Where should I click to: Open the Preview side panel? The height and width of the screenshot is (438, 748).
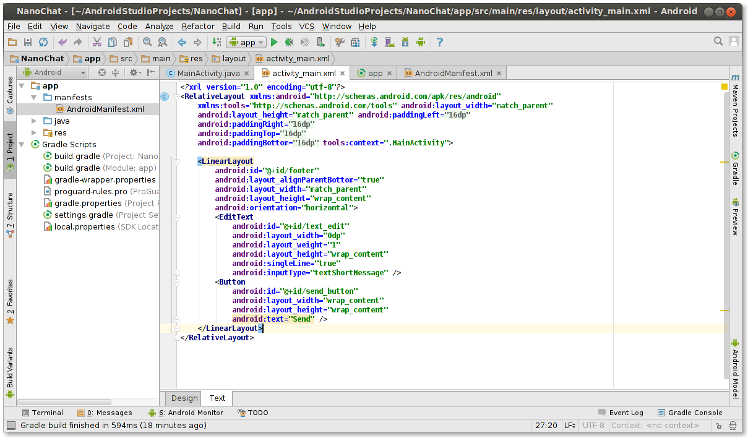pos(735,217)
